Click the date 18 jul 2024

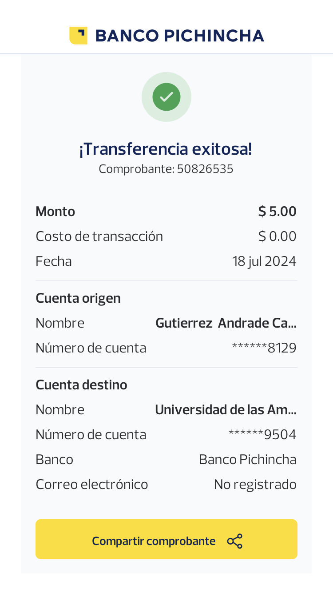(x=264, y=261)
